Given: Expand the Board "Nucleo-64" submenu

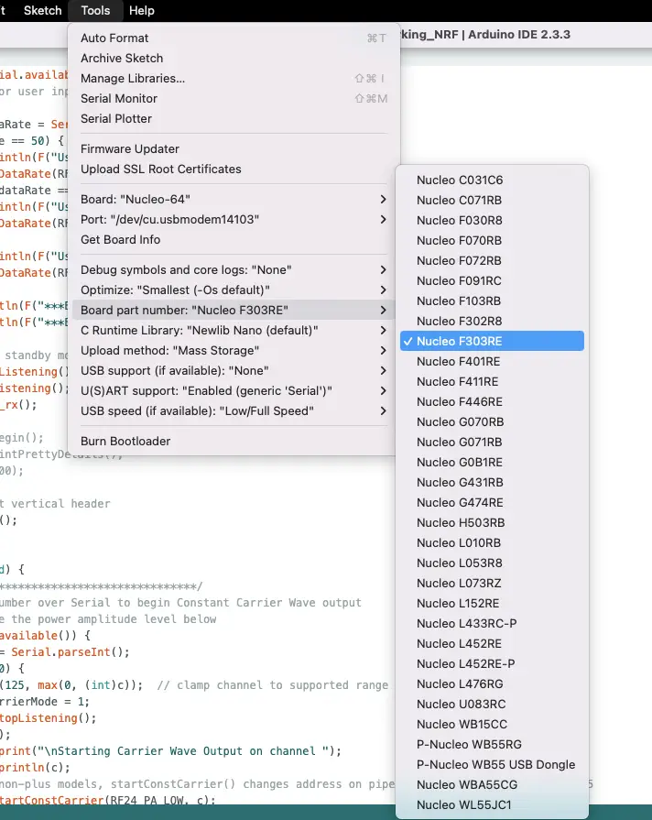Looking at the screenshot, I should 234,199.
